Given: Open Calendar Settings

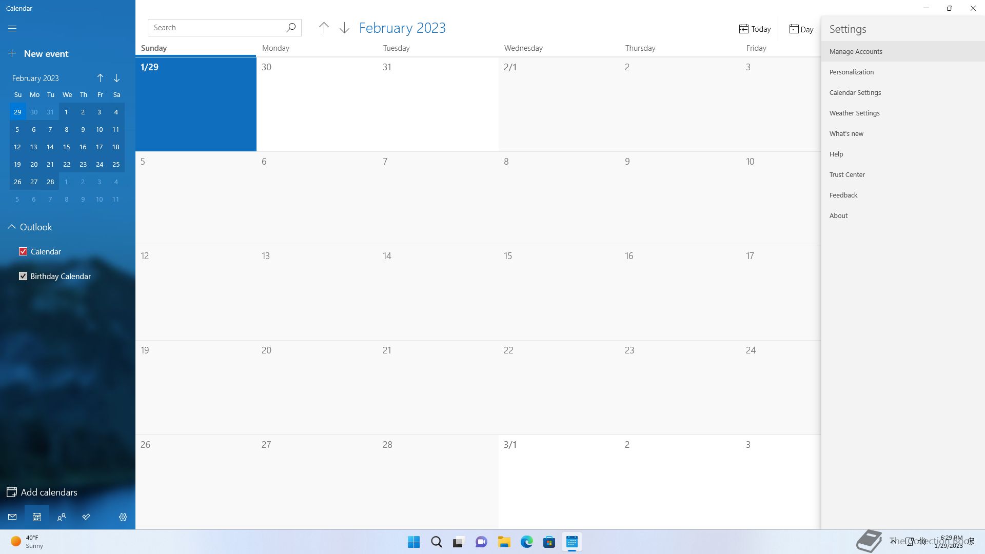Looking at the screenshot, I should [x=903, y=92].
